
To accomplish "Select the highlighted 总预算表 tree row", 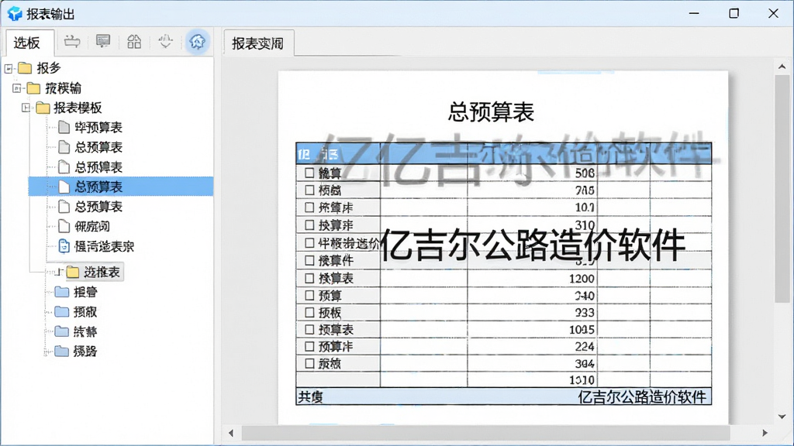I will [120, 187].
